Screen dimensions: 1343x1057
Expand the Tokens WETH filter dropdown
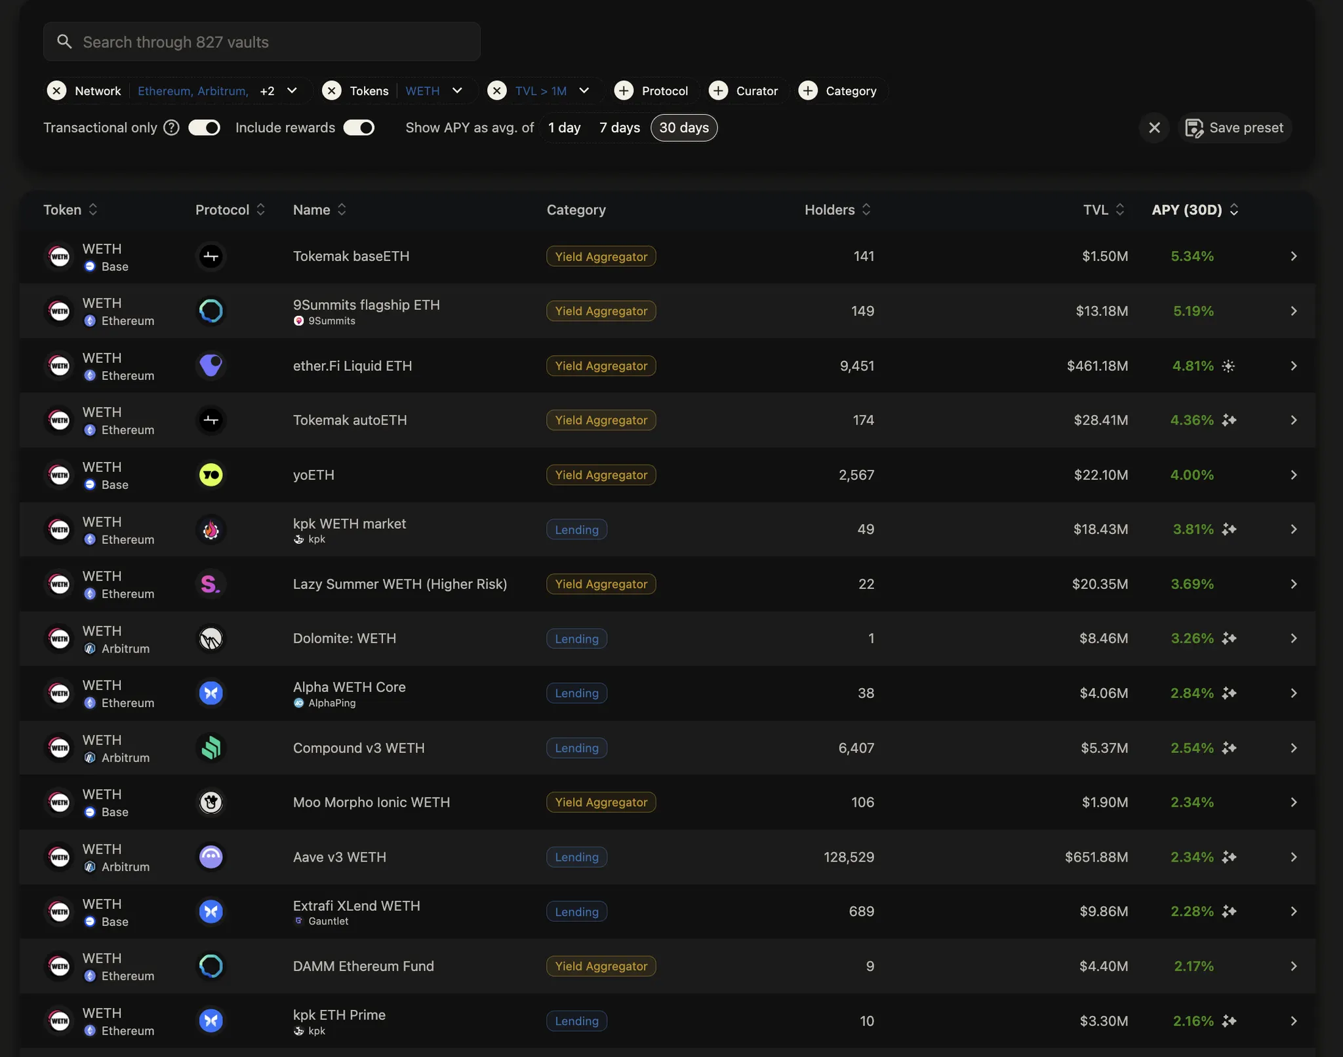[457, 91]
